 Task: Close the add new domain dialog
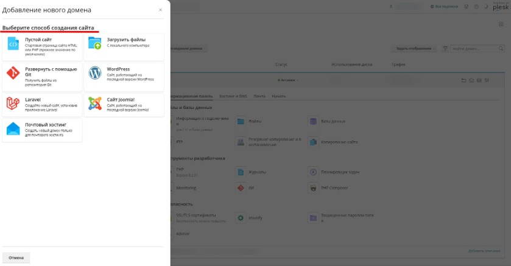coord(160,10)
